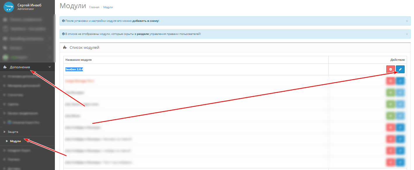Click the OpenCart cart logo avatar
414x170 pixels.
click(9, 7)
